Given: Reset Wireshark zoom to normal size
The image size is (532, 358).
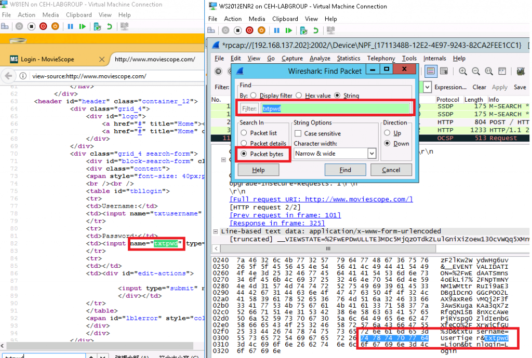Looking at the screenshot, I should [x=488, y=71].
